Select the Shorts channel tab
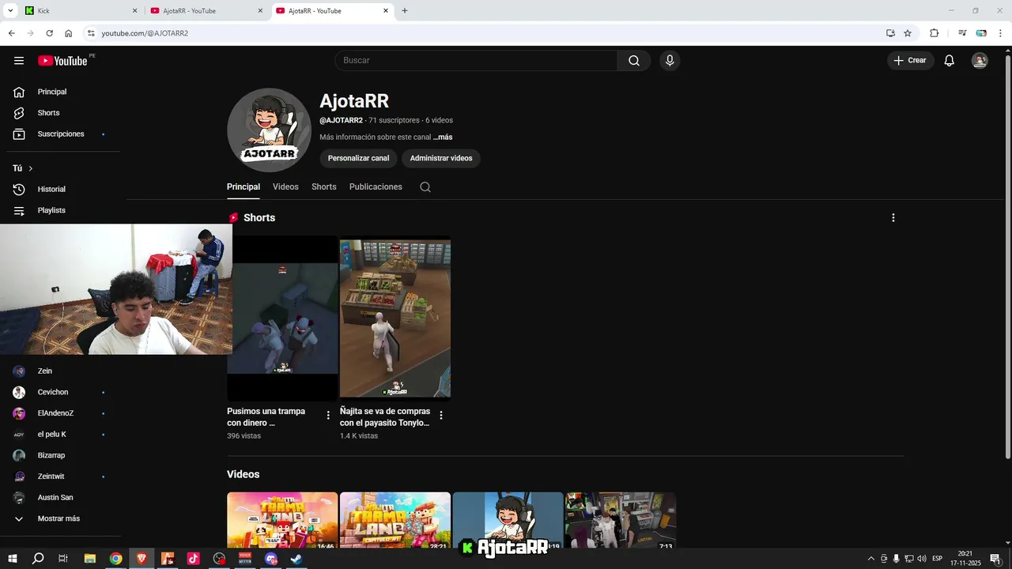This screenshot has width=1012, height=569. coord(324,187)
